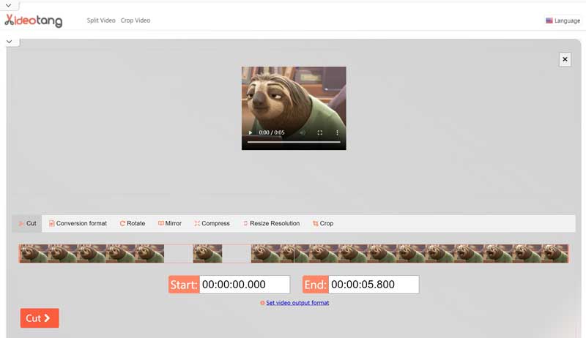
Task: Switch to the Crop tab
Action: click(x=323, y=223)
